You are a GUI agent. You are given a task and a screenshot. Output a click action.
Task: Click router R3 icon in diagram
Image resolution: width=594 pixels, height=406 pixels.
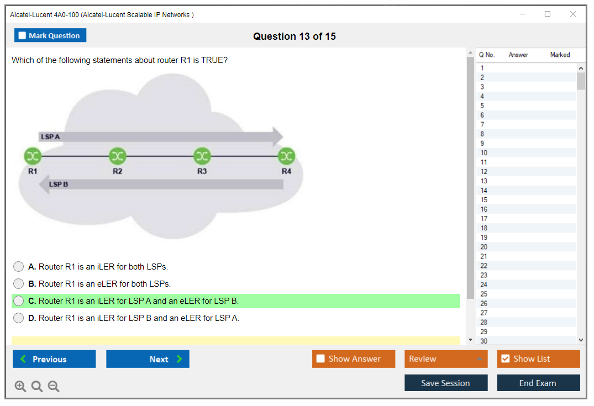coord(202,156)
